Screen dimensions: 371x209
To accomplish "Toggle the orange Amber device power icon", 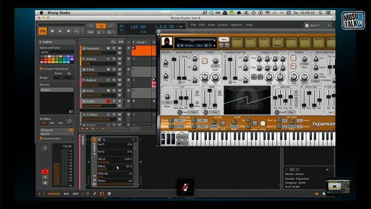I will 94,139.
